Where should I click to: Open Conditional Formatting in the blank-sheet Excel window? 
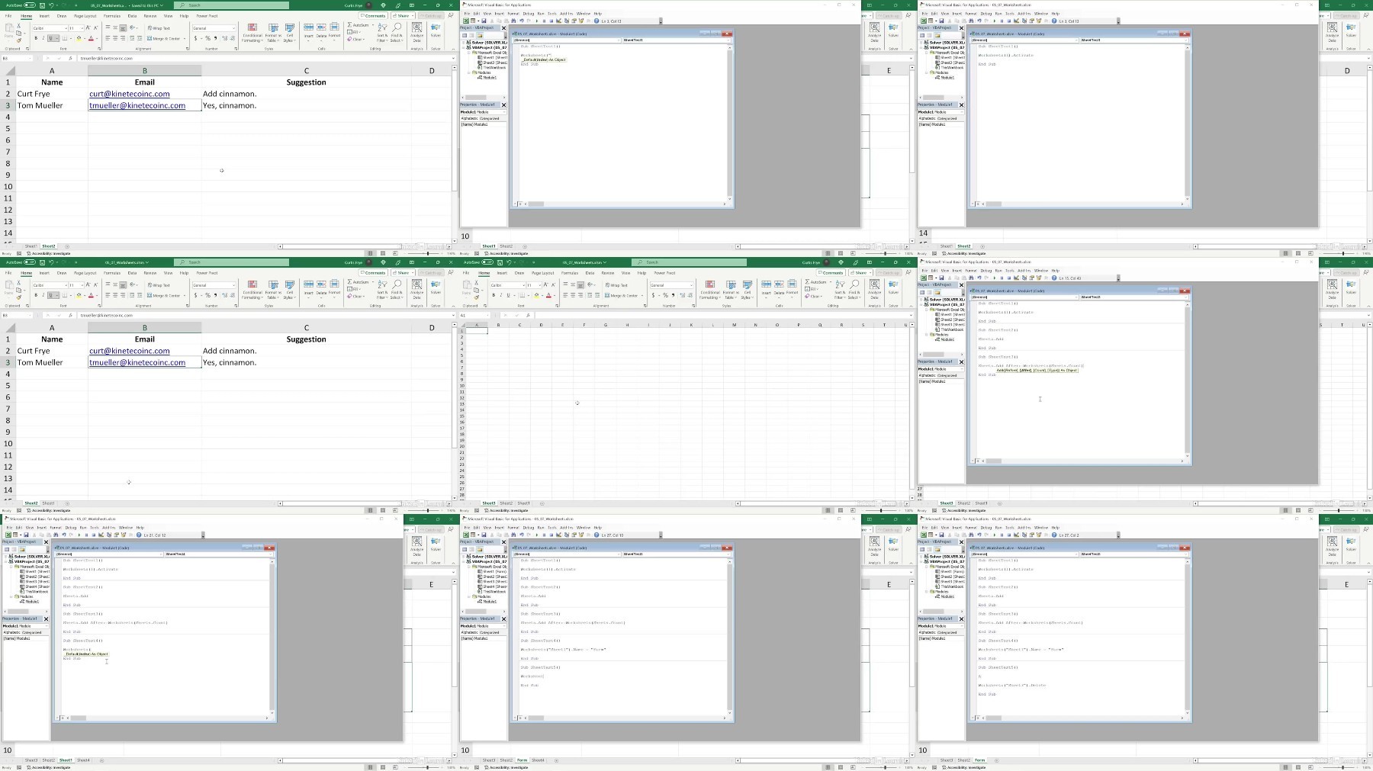710,290
